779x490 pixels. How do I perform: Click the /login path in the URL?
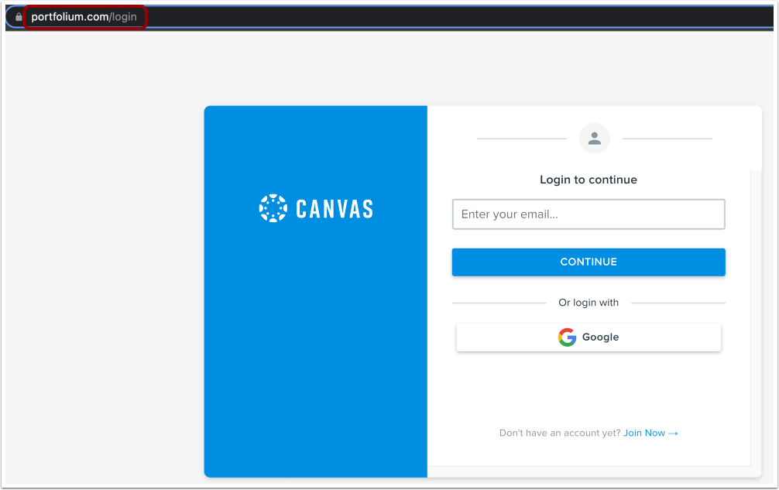[122, 17]
